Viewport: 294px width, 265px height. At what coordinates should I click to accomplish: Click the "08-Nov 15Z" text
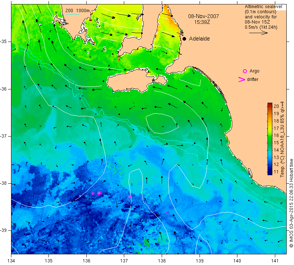[257, 22]
